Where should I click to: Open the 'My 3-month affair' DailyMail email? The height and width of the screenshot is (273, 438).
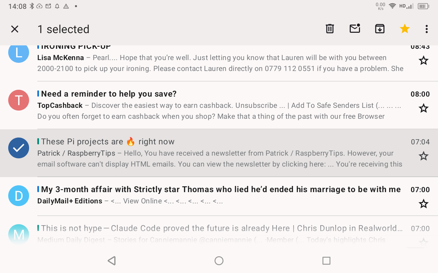219,195
